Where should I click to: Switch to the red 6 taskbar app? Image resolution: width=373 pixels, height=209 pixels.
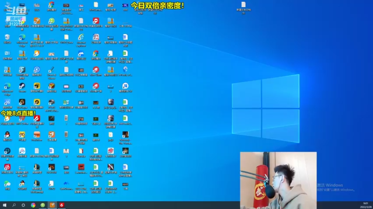tap(62, 205)
